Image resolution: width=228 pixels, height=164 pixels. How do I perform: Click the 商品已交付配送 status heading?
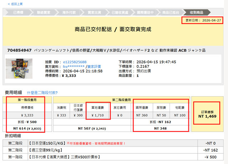pyautogui.click(x=93, y=29)
